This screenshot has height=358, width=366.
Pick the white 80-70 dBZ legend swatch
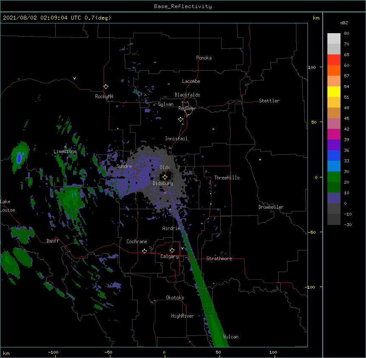334,39
